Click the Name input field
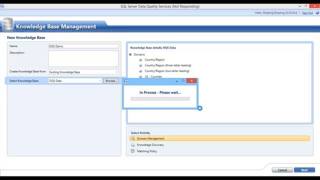Image resolution: width=320 pixels, height=180 pixels. pyautogui.click(x=83, y=46)
